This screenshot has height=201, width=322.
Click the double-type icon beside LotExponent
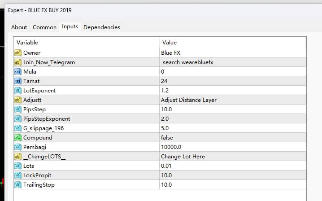[18, 91]
